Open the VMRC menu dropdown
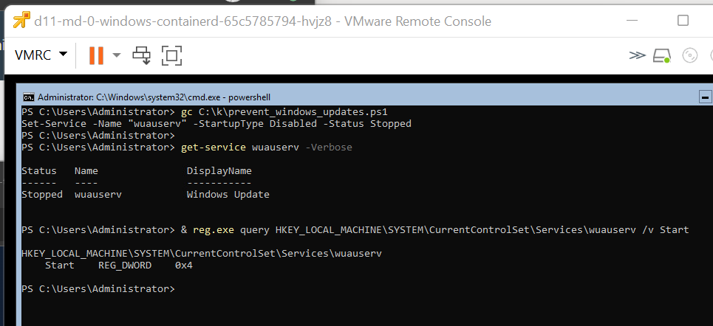 coord(41,55)
